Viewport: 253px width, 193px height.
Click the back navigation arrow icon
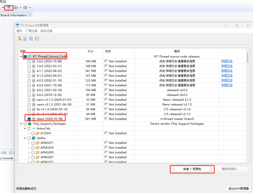click(16, 8)
